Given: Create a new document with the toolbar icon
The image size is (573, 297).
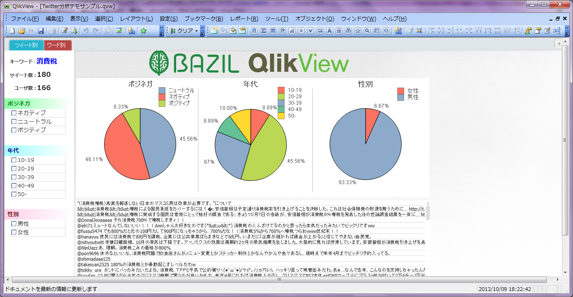Looking at the screenshot, I should 12,31.
